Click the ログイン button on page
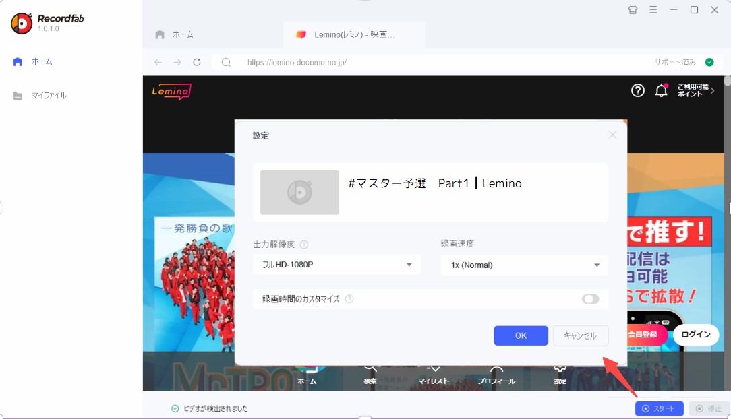The height and width of the screenshot is (419, 731). (x=695, y=334)
